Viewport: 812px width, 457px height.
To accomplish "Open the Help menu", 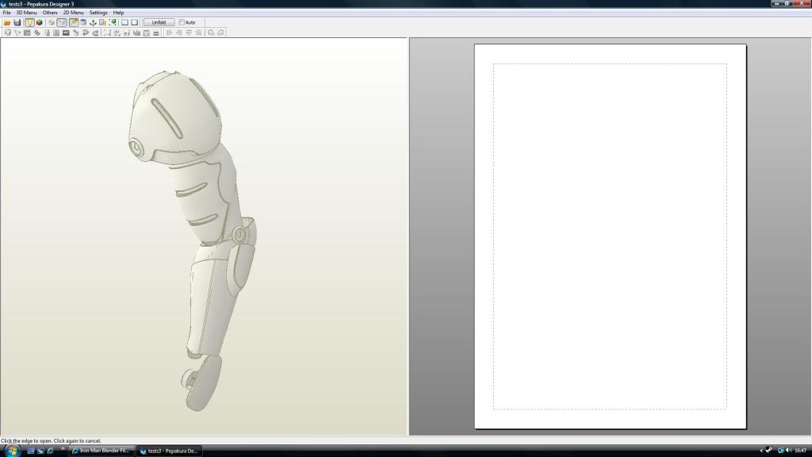I will click(118, 13).
